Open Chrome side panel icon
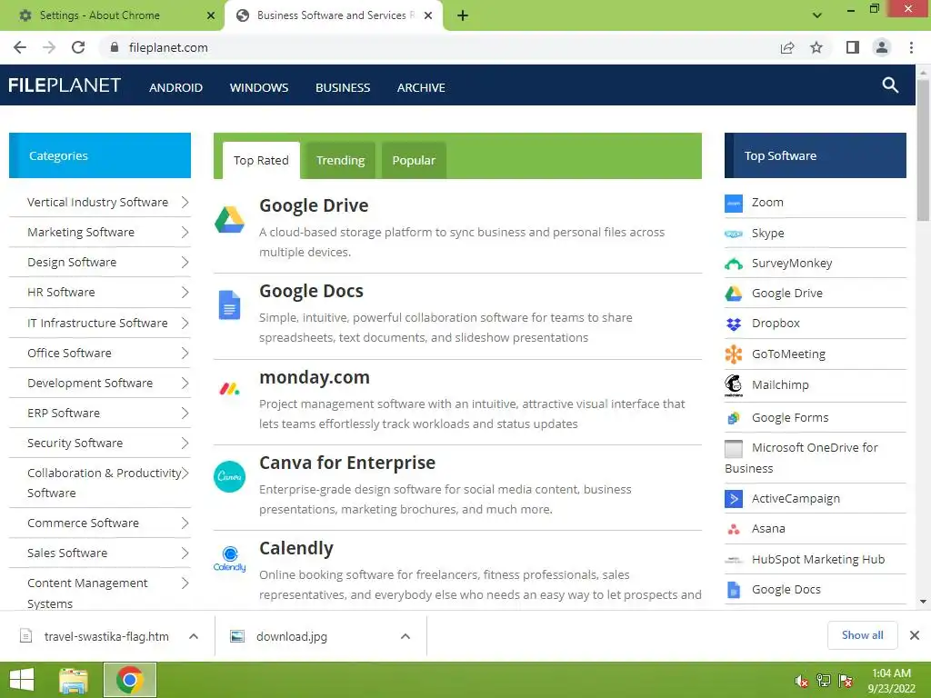 pos(853,47)
